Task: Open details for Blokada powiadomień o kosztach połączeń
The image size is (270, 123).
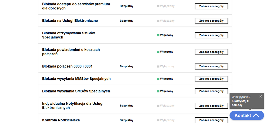Action: coord(211,52)
